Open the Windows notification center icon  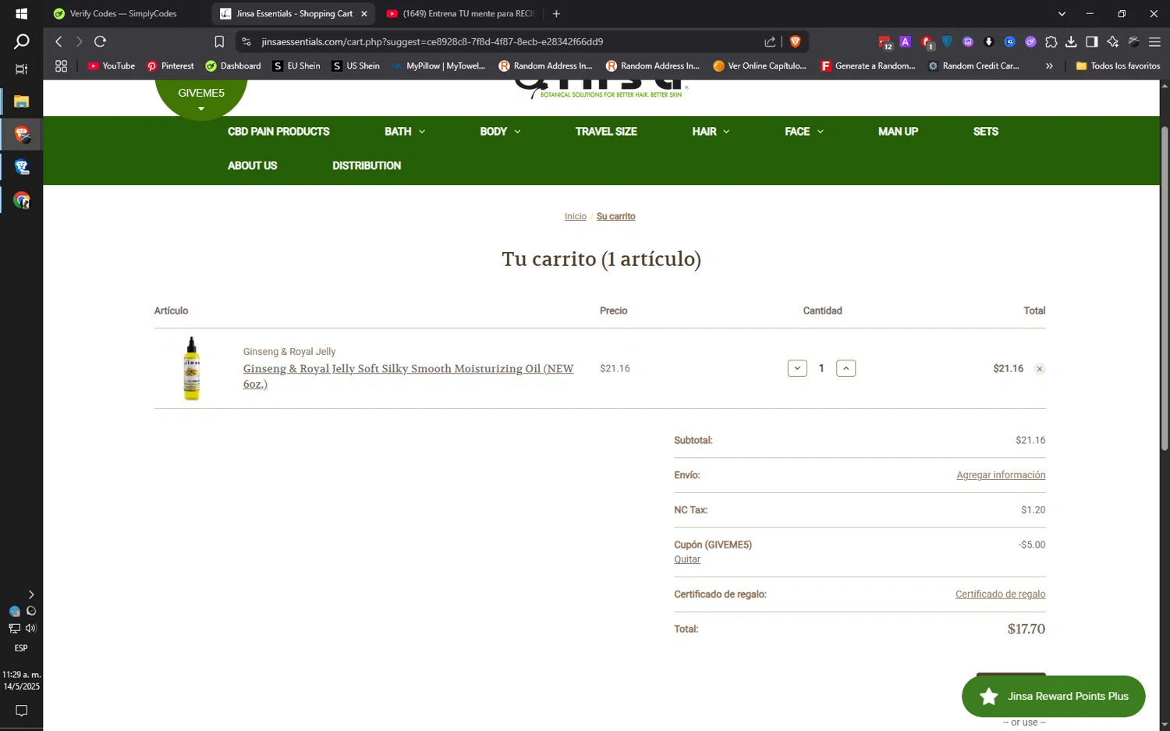click(x=21, y=711)
